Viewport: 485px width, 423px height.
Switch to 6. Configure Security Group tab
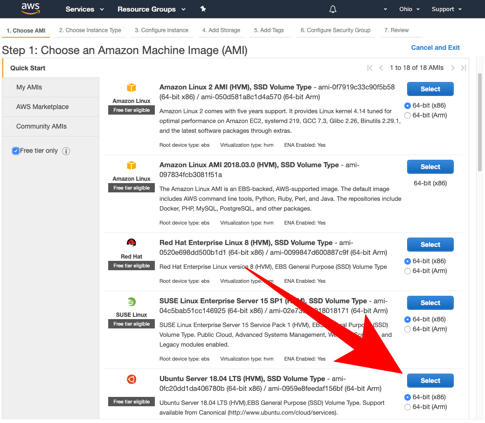coord(336,30)
